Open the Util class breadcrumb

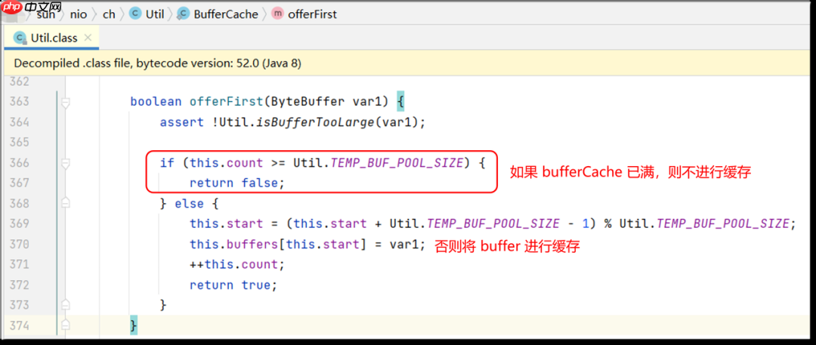tap(155, 14)
